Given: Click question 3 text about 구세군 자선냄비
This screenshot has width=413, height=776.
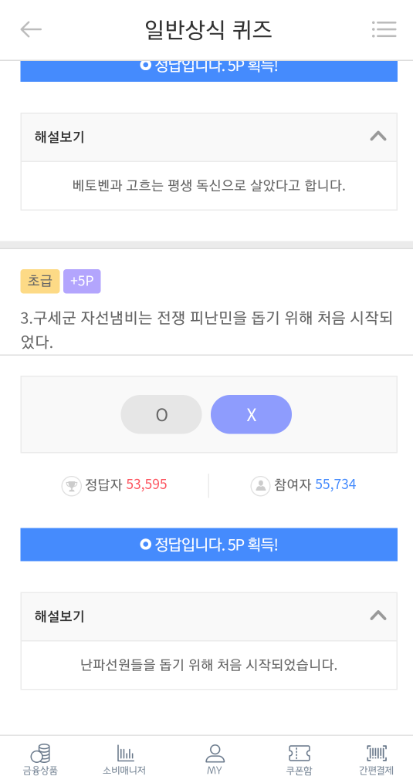Looking at the screenshot, I should [x=207, y=330].
